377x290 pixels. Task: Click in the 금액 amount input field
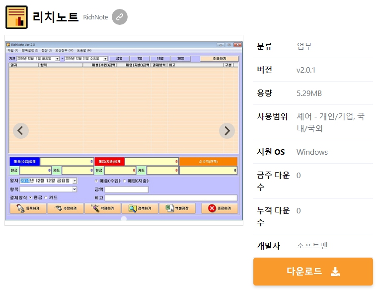point(127,190)
